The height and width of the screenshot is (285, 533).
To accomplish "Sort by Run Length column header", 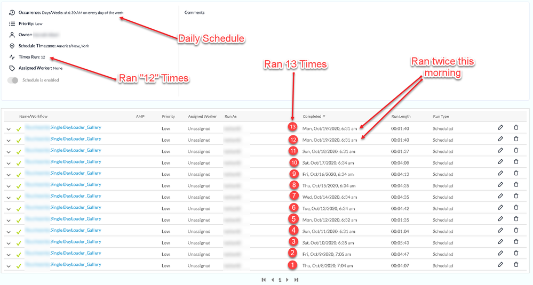I will coord(401,116).
